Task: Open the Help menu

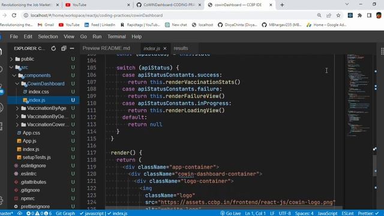Action: point(136,37)
